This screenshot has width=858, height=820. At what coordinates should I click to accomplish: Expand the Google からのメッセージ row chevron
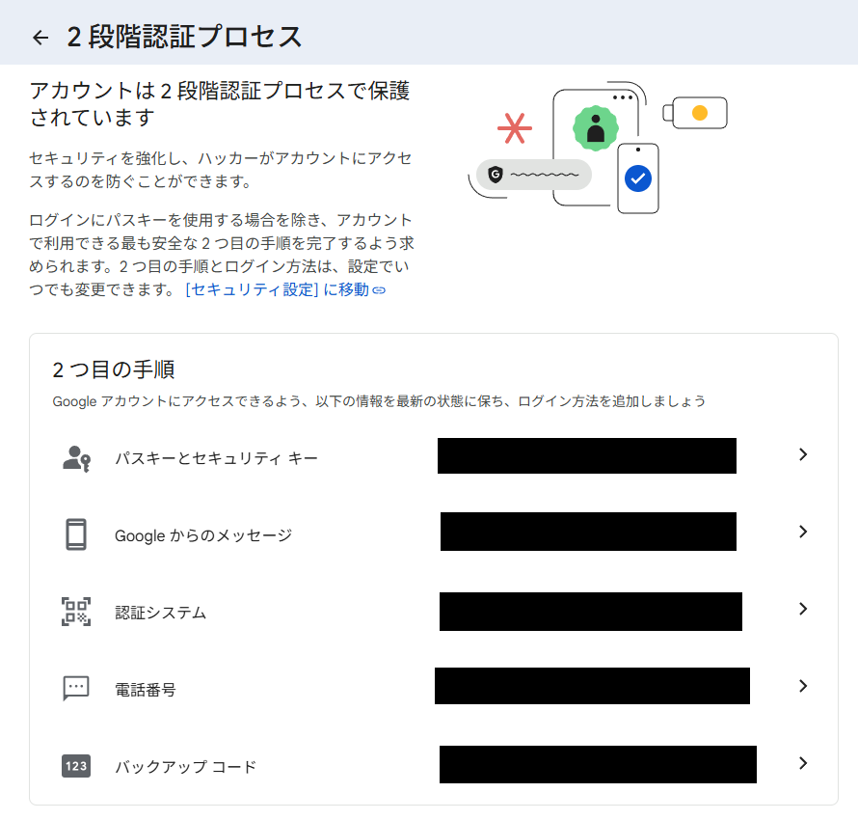click(x=803, y=532)
